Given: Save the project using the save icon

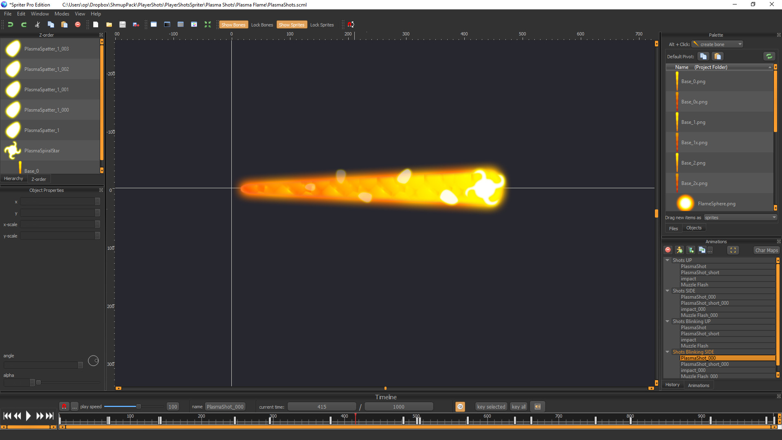Looking at the screenshot, I should point(123,24).
